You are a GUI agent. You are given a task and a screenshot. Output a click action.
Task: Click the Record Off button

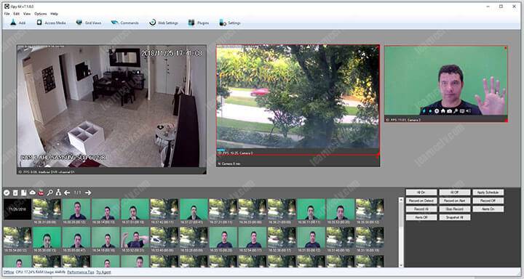click(x=488, y=201)
